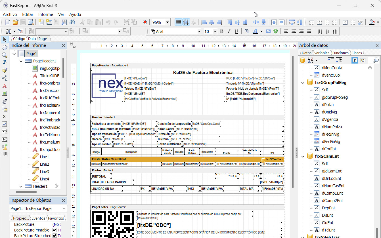Toggle Show Grid in the toolbar
The image size is (381, 238).
178,22
